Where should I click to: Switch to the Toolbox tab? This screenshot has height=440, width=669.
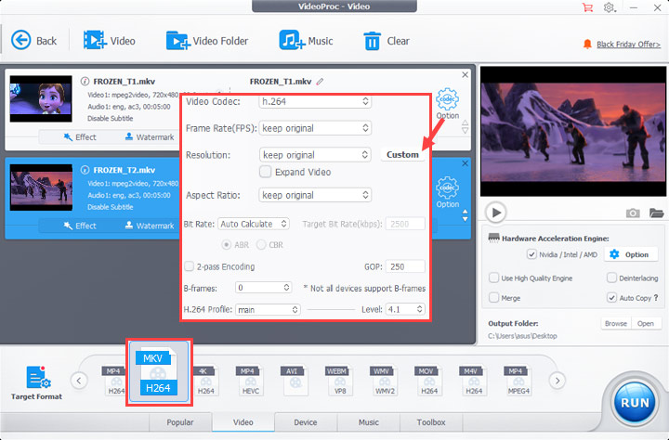[x=431, y=422]
